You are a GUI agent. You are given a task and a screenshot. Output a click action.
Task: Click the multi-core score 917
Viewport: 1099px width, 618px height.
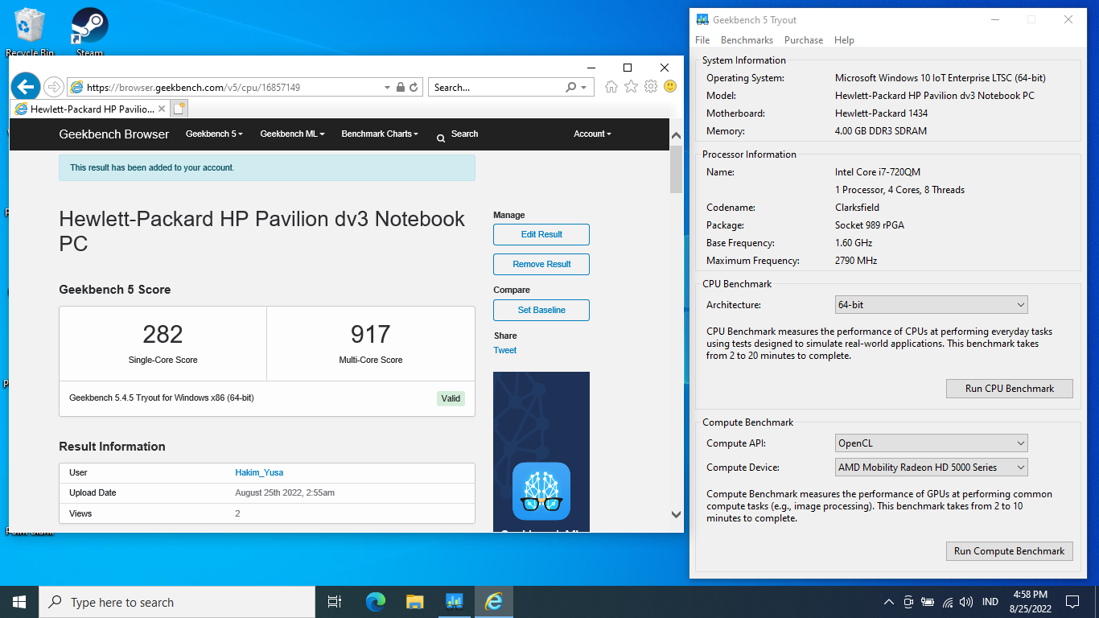tap(370, 334)
